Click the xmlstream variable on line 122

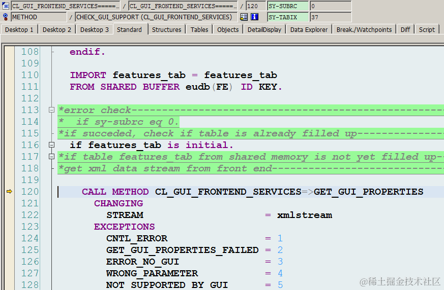pos(305,215)
